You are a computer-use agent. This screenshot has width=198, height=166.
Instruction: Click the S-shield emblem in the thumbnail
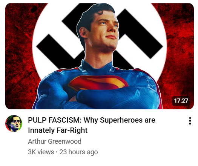(x=98, y=83)
